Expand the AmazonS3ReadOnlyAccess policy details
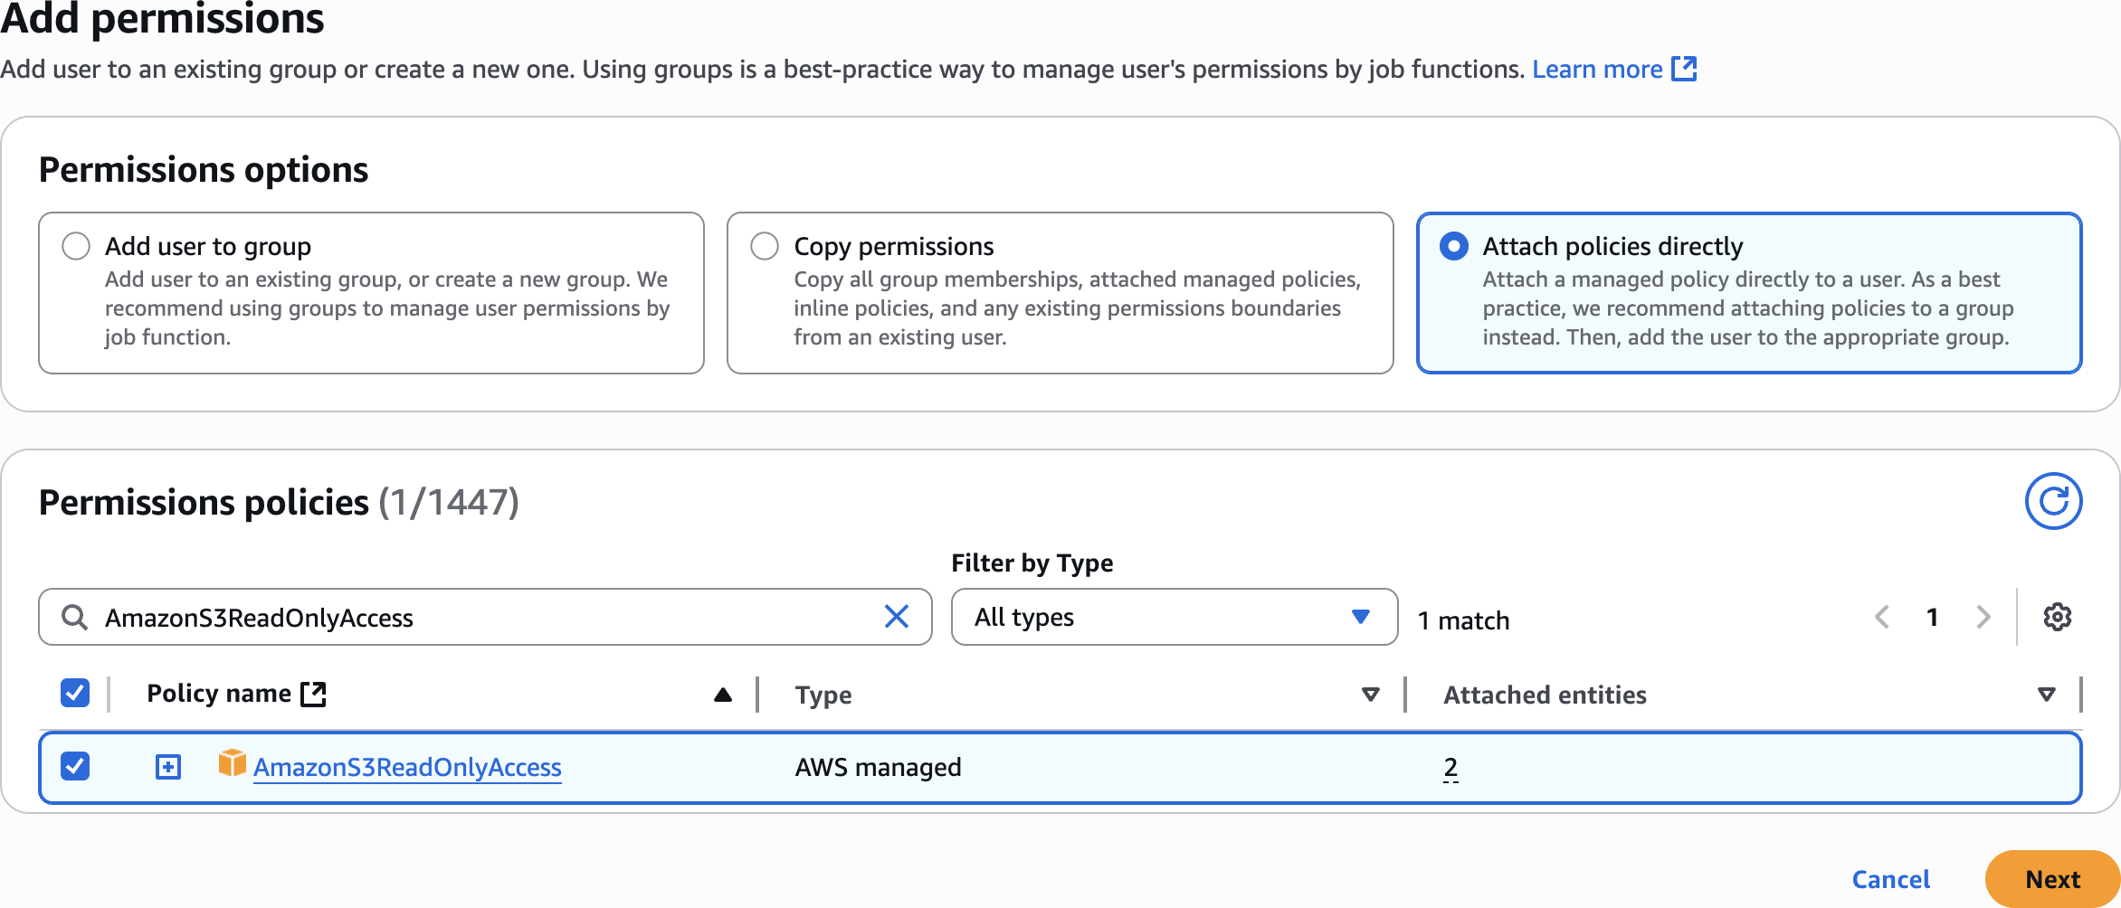Screen dimensions: 2121x908 [168, 767]
